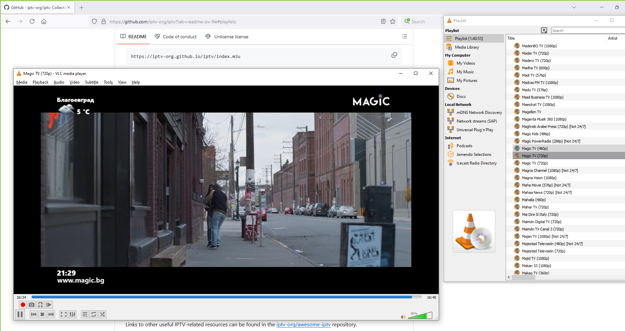625x331 pixels.
Task: Toggle random shuffle playback
Action: (x=102, y=314)
